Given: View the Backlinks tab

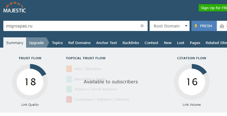Looking at the screenshot, I should point(131,43).
